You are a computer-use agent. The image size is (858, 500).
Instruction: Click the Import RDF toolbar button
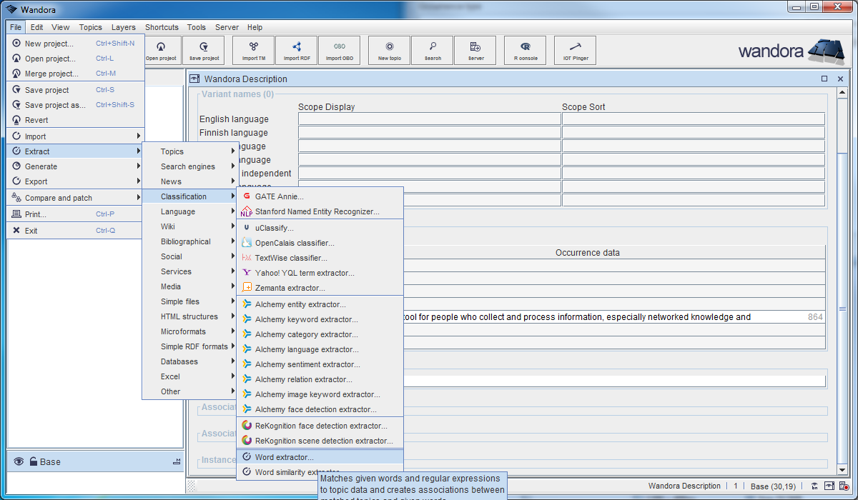pos(297,50)
